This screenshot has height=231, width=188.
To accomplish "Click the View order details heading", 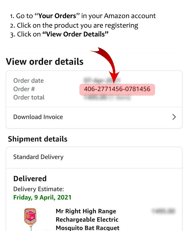I will click(45, 62).
